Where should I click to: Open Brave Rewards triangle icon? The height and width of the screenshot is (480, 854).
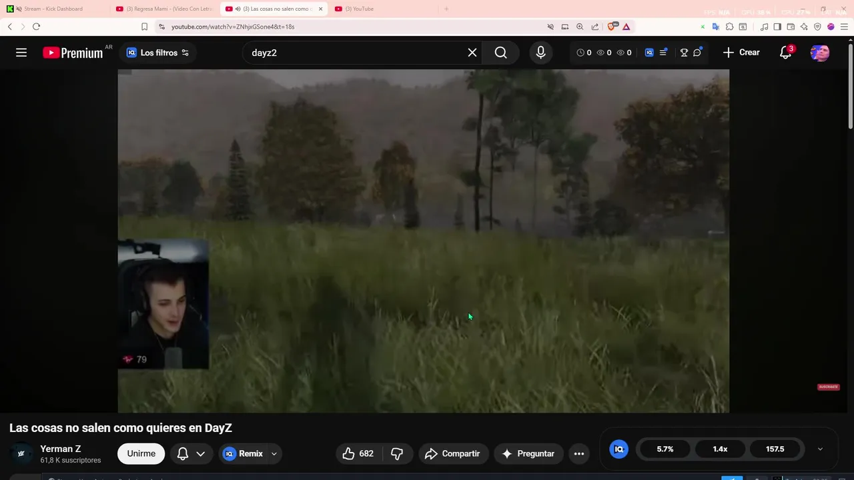[x=626, y=27]
